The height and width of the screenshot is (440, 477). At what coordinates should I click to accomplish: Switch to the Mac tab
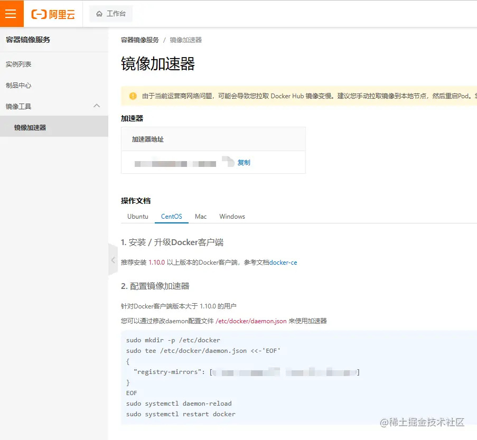(x=201, y=217)
